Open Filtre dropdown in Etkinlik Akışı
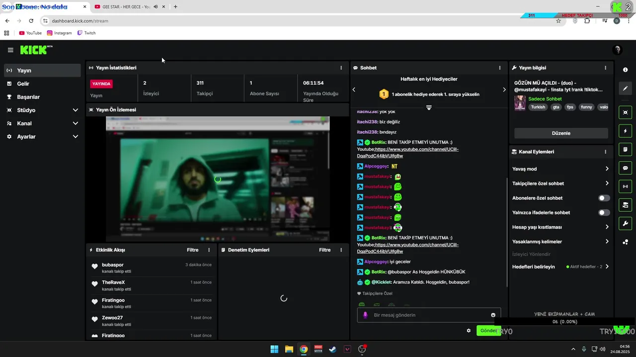Viewport: 636px width, 357px height. [x=192, y=250]
